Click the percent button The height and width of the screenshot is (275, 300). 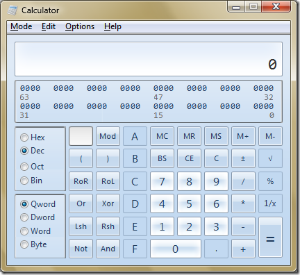pos(270,181)
